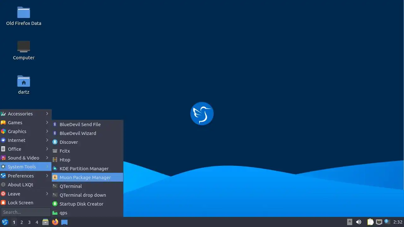The height and width of the screenshot is (227, 404).
Task: Expand the Internet submenu
Action: tap(26, 140)
